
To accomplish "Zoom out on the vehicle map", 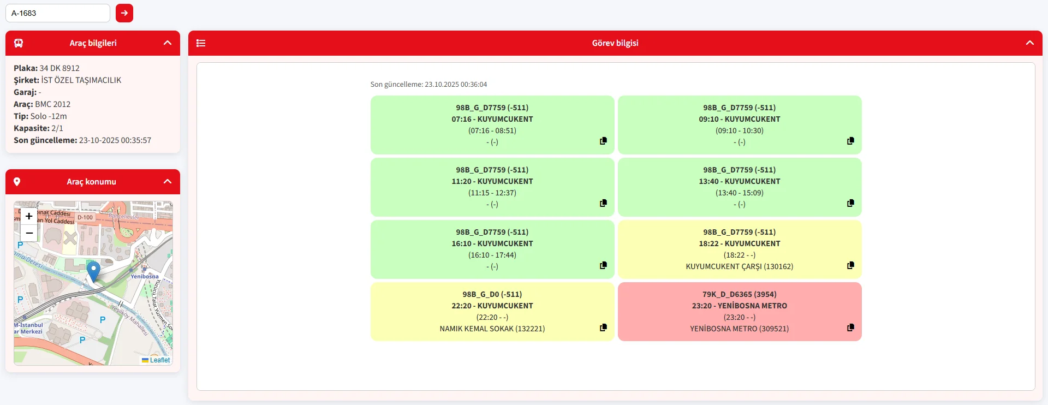I will pos(29,233).
